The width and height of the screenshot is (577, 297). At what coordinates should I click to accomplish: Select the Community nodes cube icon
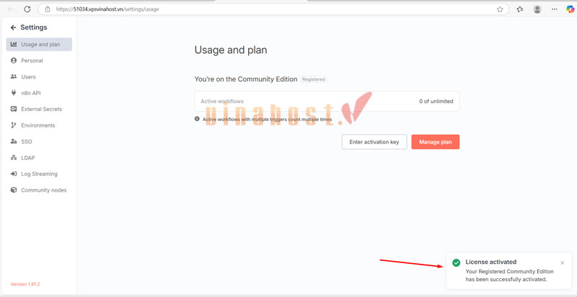(14, 190)
